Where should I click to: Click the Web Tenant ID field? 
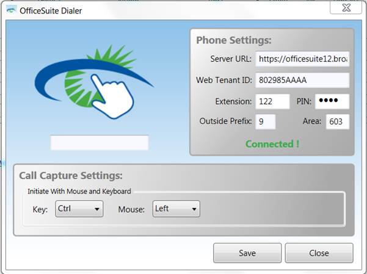click(x=302, y=81)
